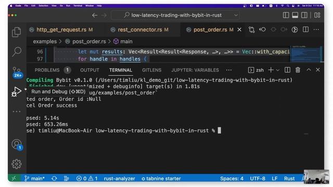Toggle secondary side bar layout icon
The image size is (333, 187).
tap(304, 15)
